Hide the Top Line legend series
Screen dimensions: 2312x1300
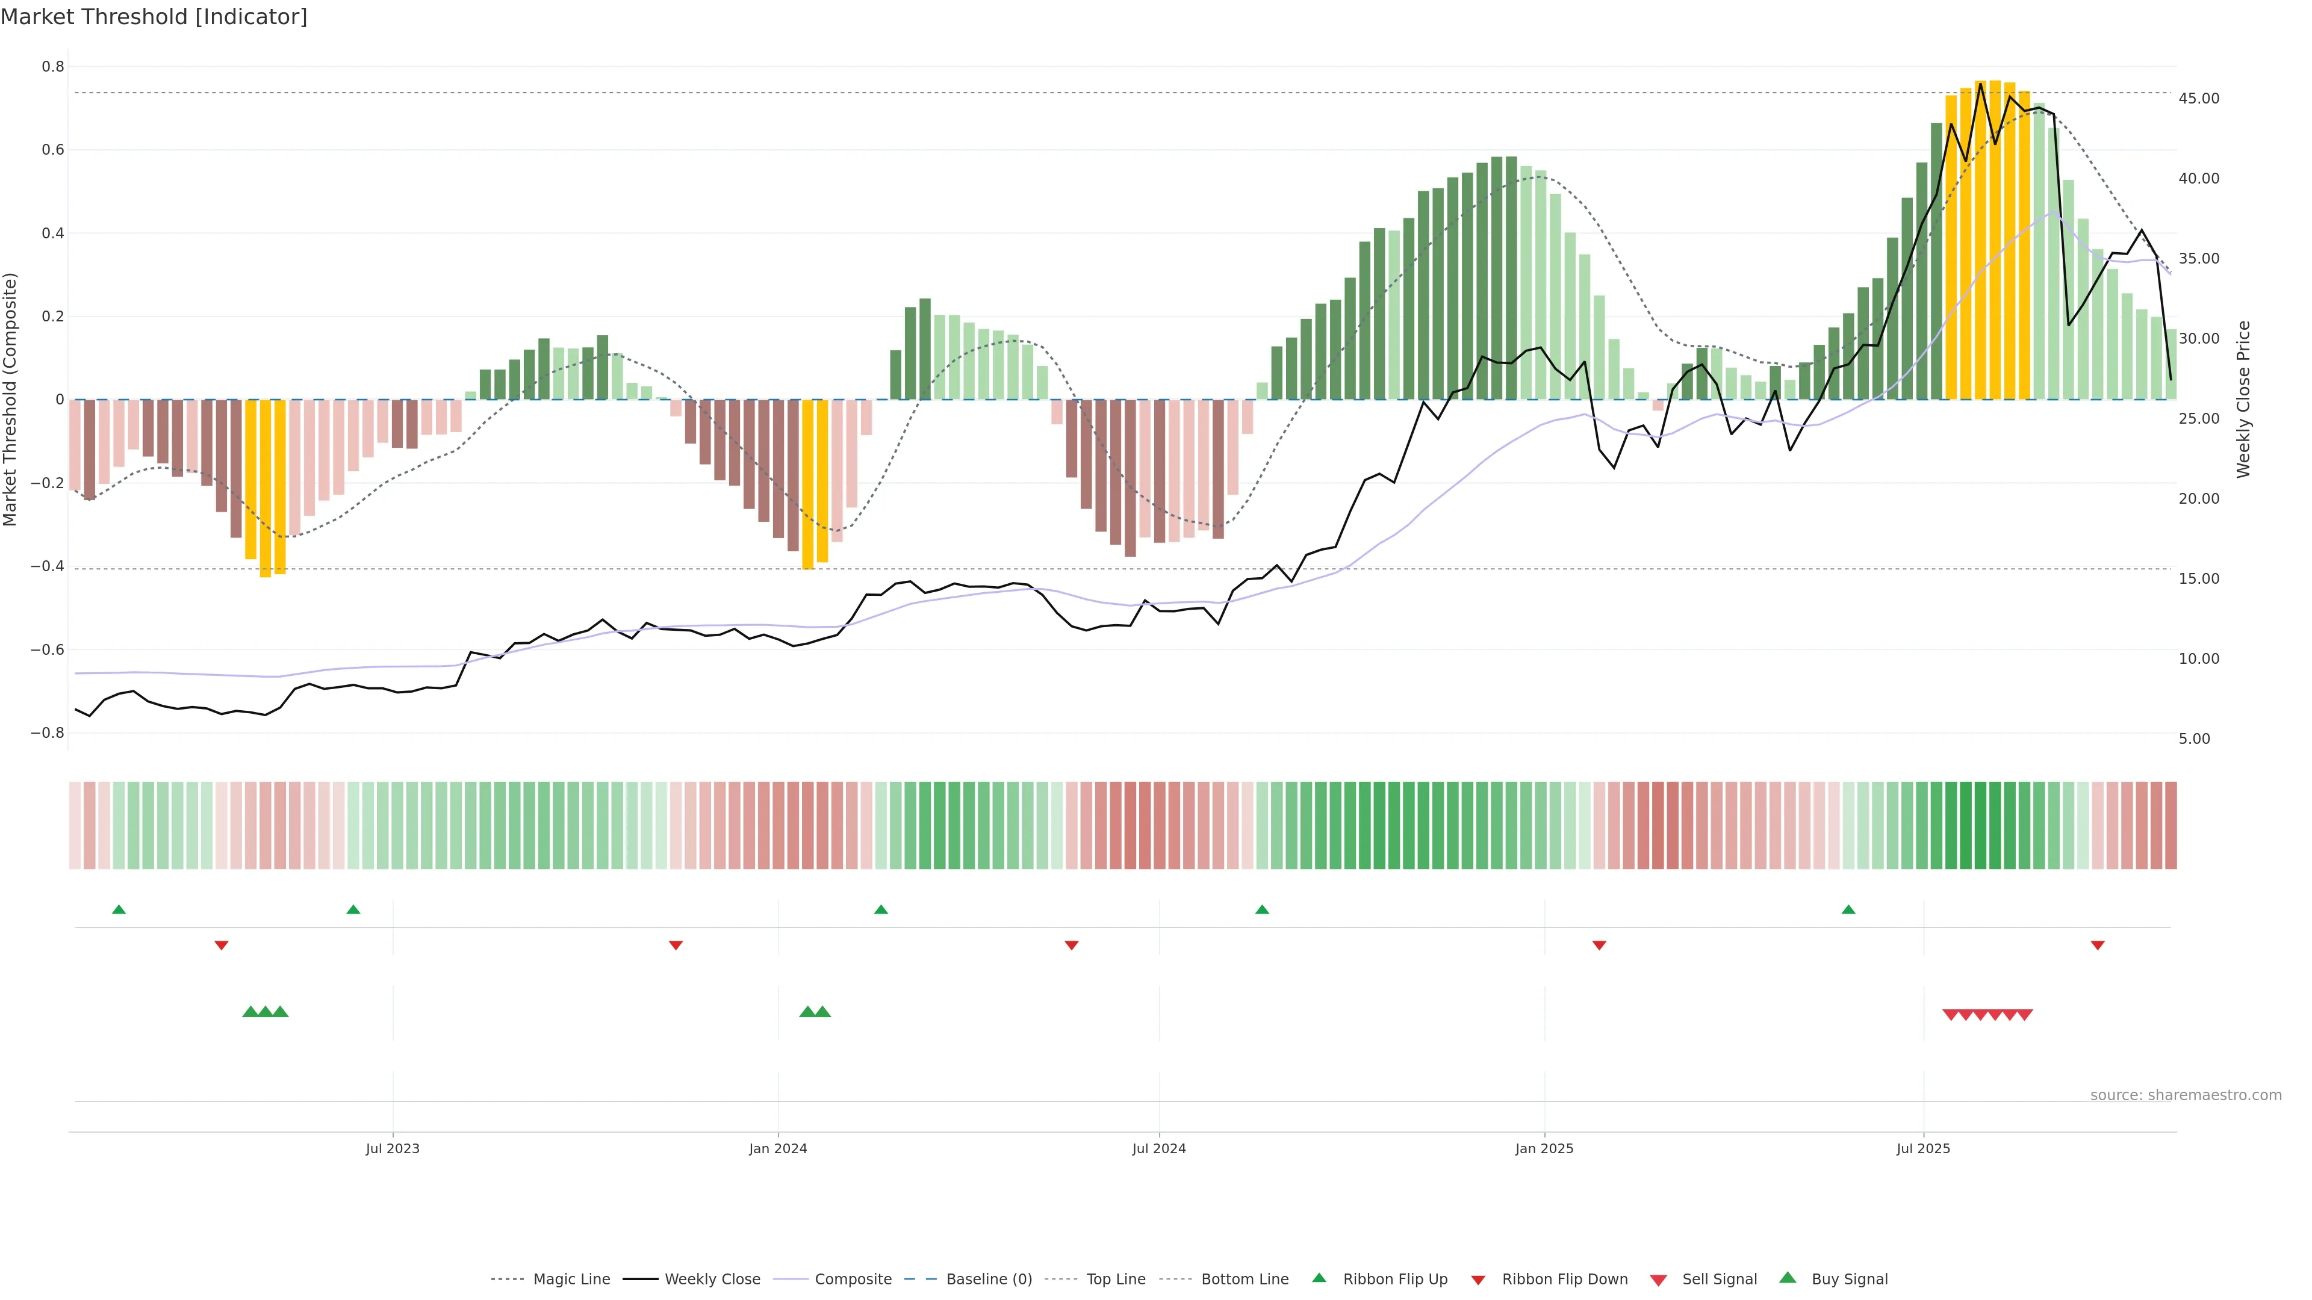point(1116,1280)
